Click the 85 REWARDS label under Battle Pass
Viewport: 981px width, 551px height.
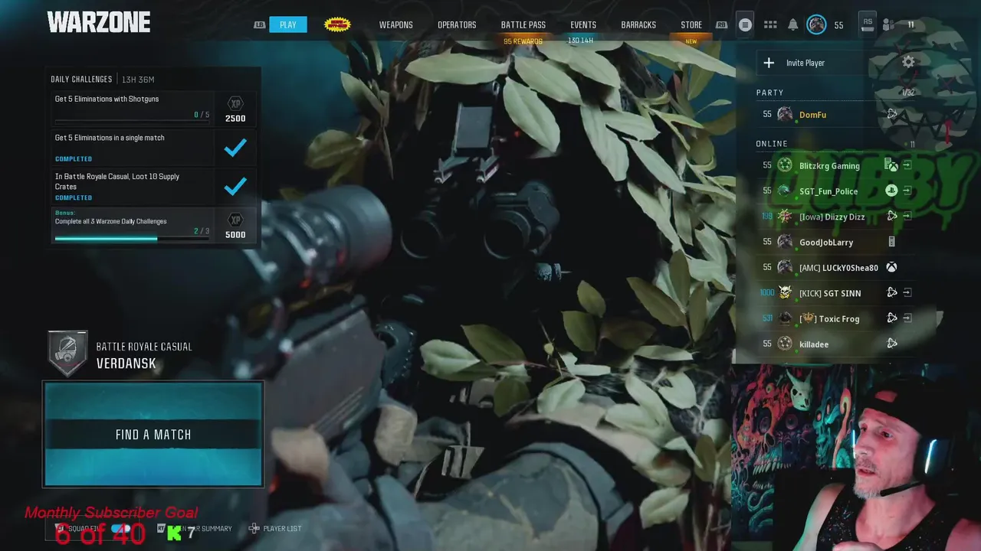(523, 41)
